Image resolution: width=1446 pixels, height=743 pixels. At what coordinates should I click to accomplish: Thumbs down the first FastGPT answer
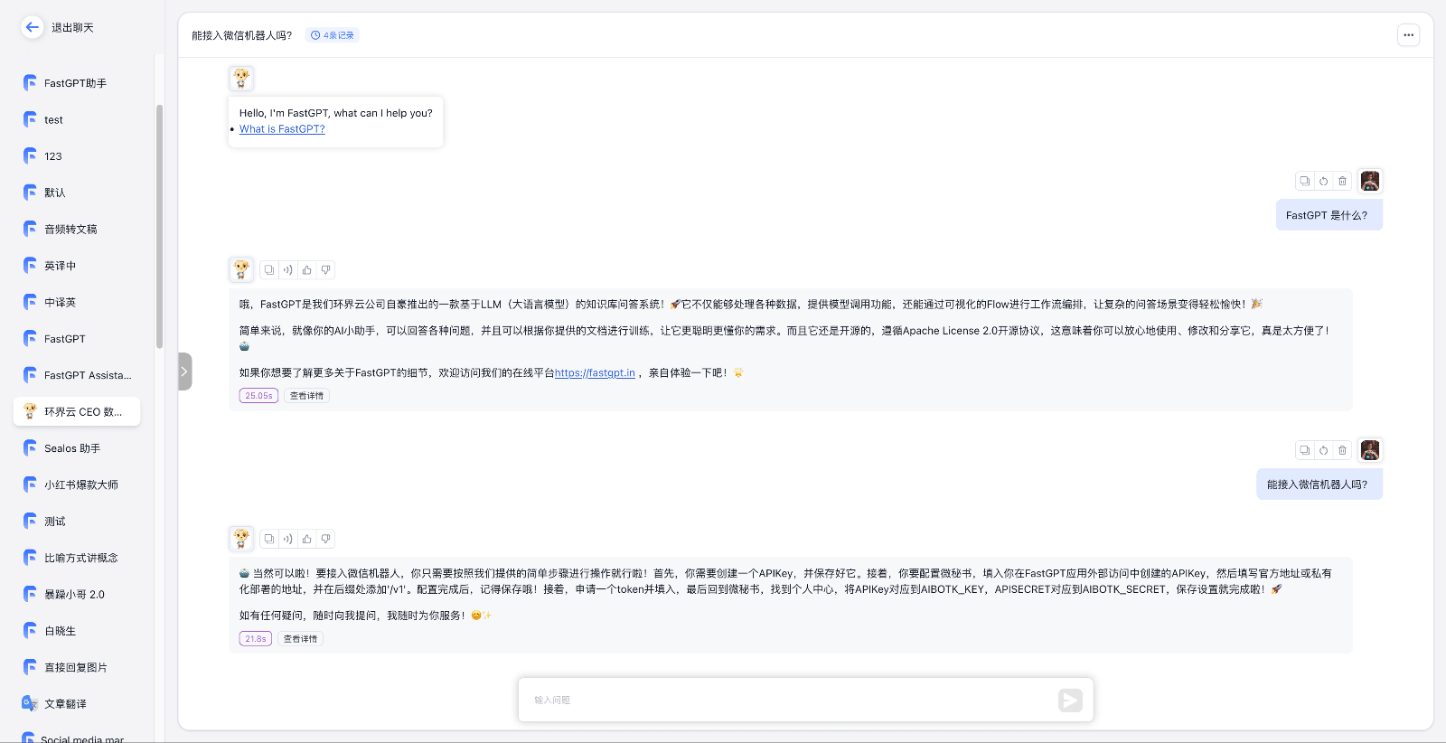pos(326,269)
